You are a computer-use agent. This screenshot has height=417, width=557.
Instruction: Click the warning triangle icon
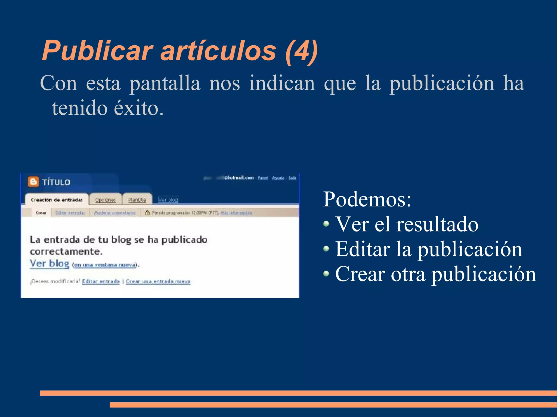click(147, 213)
